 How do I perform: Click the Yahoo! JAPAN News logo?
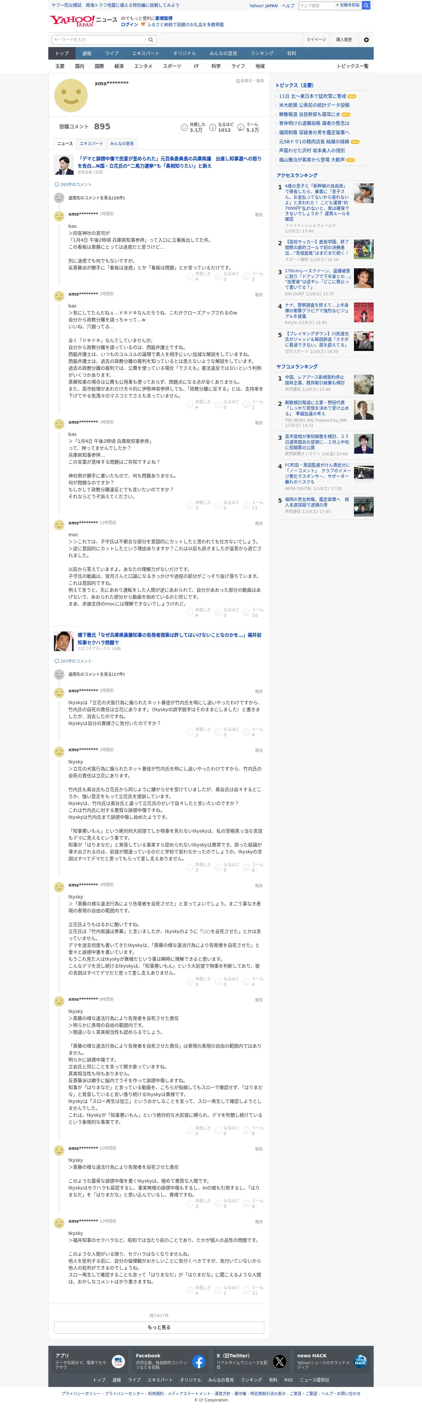point(83,21)
